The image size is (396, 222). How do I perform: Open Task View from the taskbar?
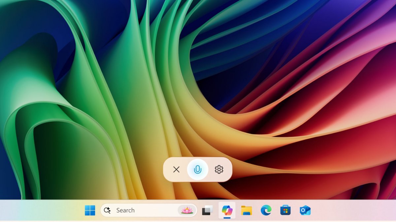pos(207,210)
